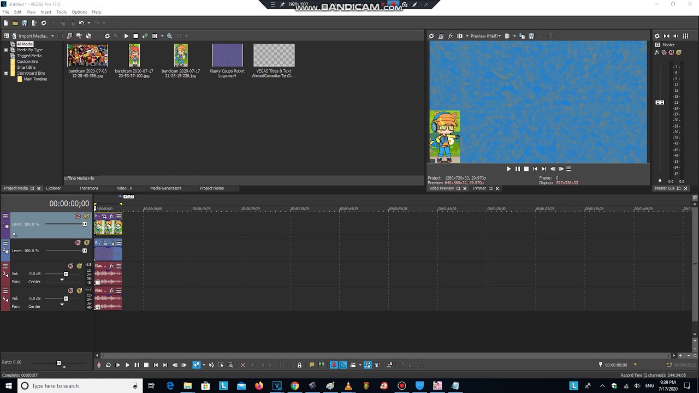
Task: Open the Normal Edit Tool dropdown arrow
Action: click(x=204, y=365)
